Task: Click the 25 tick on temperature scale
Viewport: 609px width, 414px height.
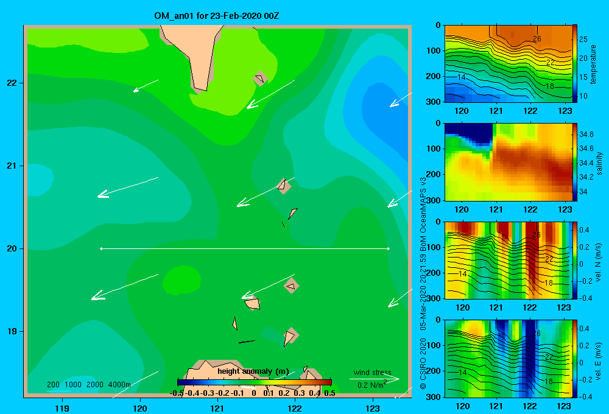Action: point(583,39)
